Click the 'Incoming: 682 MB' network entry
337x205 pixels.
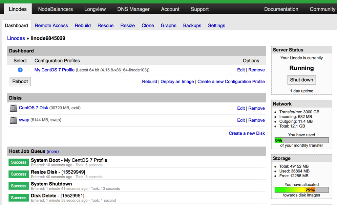click(x=296, y=117)
